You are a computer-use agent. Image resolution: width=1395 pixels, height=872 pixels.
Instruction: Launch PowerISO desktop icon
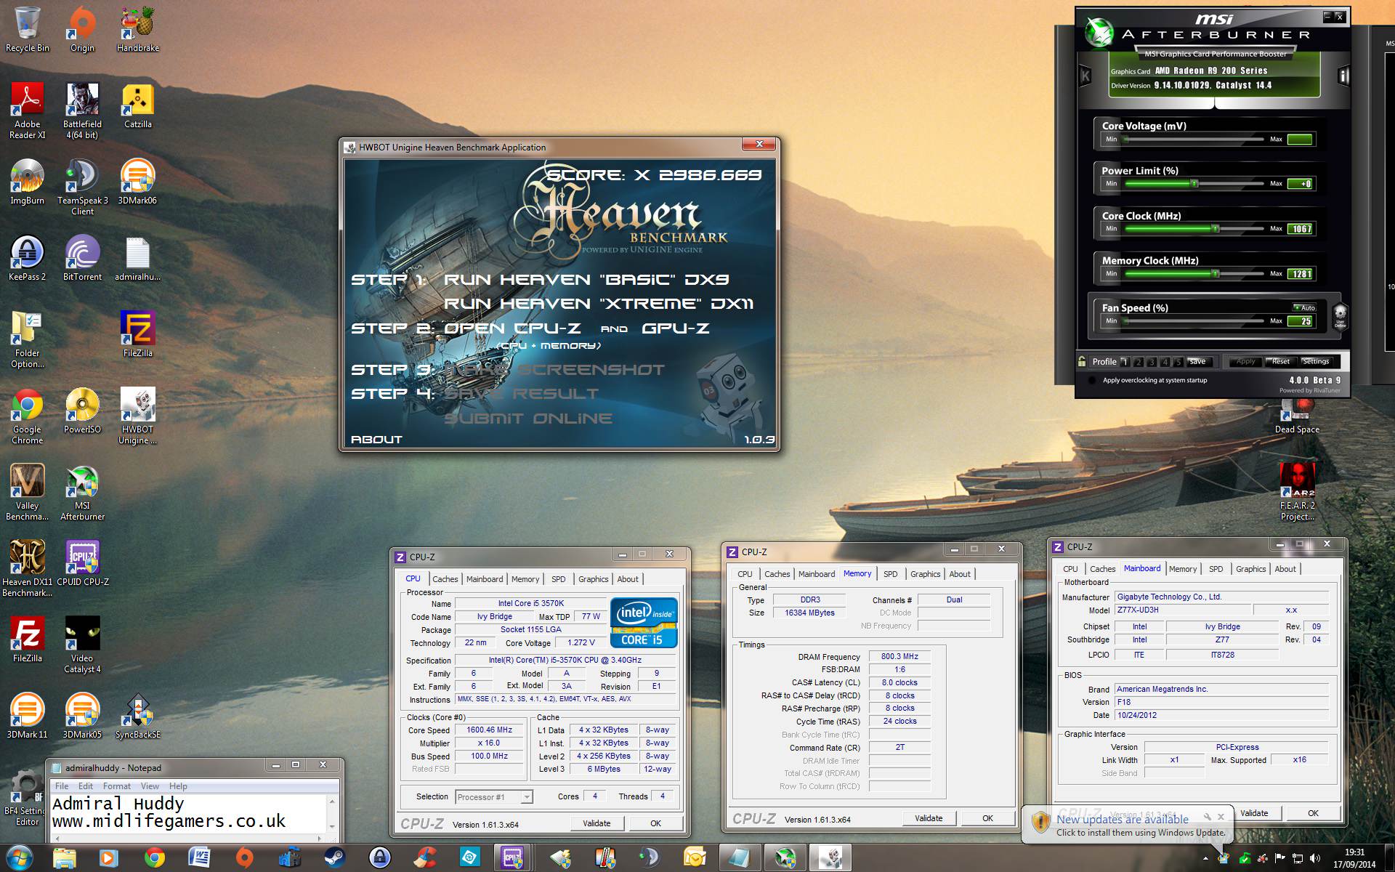(x=82, y=411)
